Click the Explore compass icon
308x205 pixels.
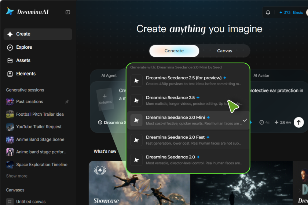[x=10, y=48]
